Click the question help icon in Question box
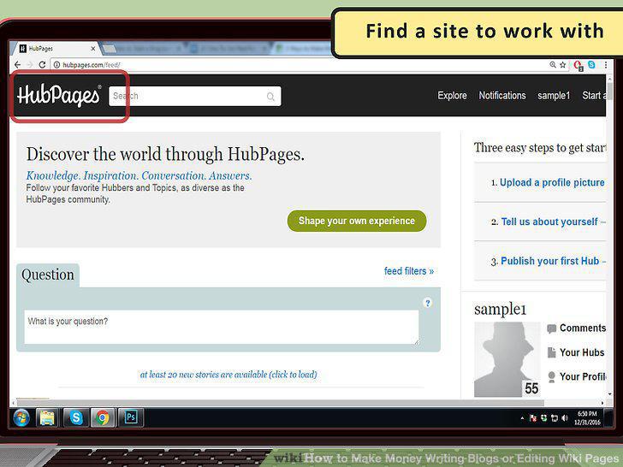Image resolution: width=623 pixels, height=467 pixels. pos(428,303)
